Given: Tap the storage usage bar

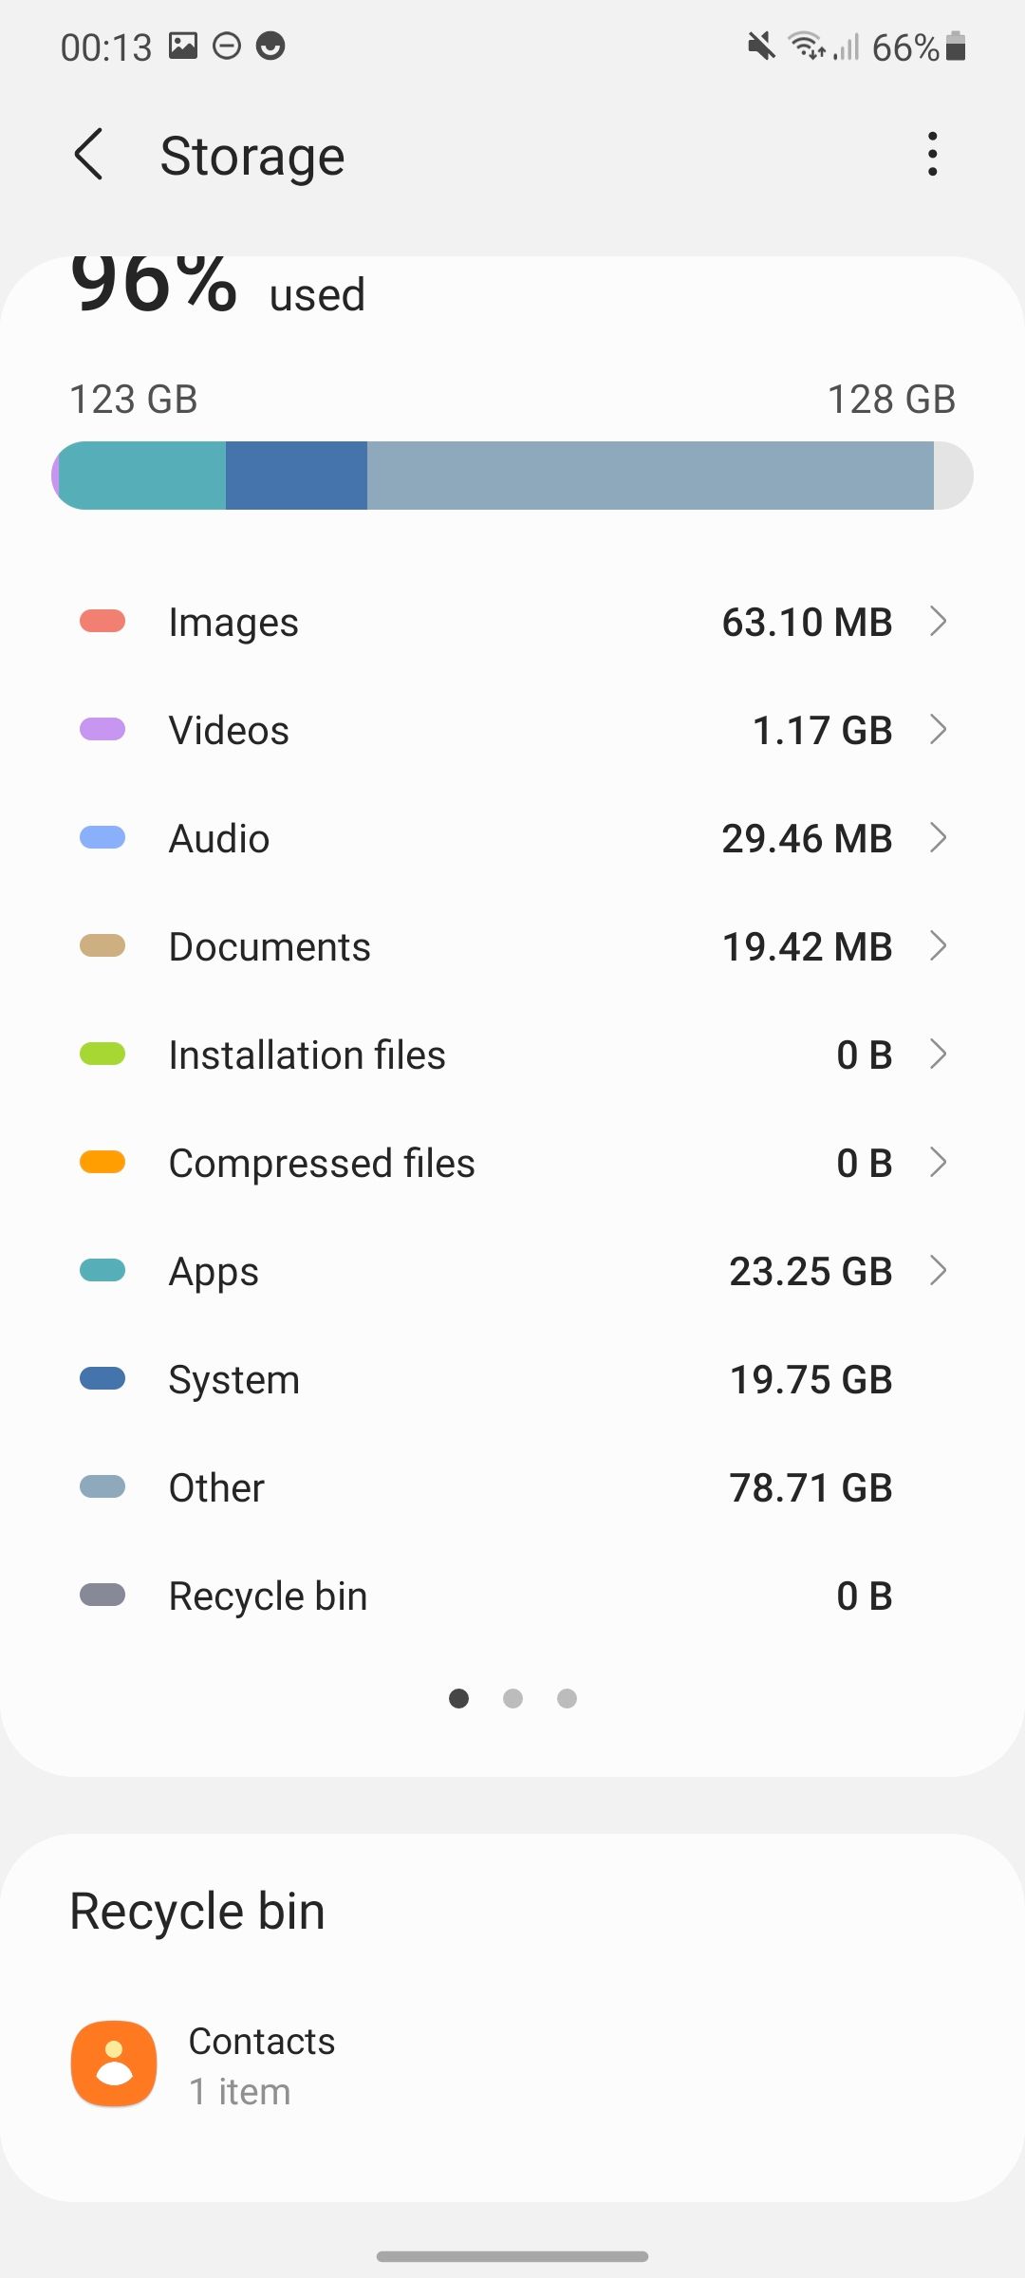Looking at the screenshot, I should 512,476.
